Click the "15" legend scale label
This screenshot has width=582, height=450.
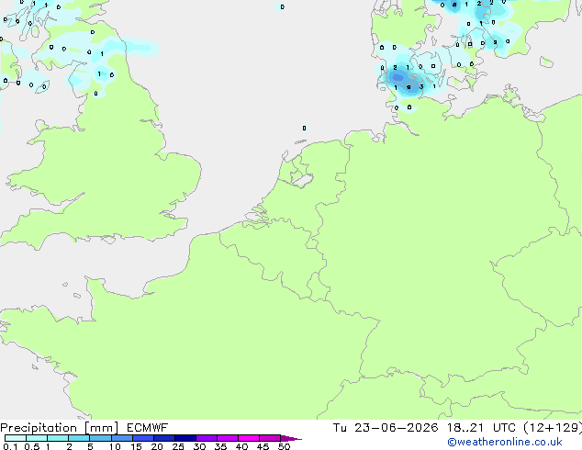pyautogui.click(x=136, y=446)
